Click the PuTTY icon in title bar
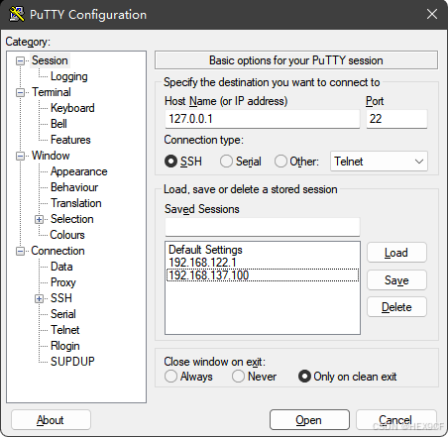This screenshot has width=448, height=438. point(17,14)
